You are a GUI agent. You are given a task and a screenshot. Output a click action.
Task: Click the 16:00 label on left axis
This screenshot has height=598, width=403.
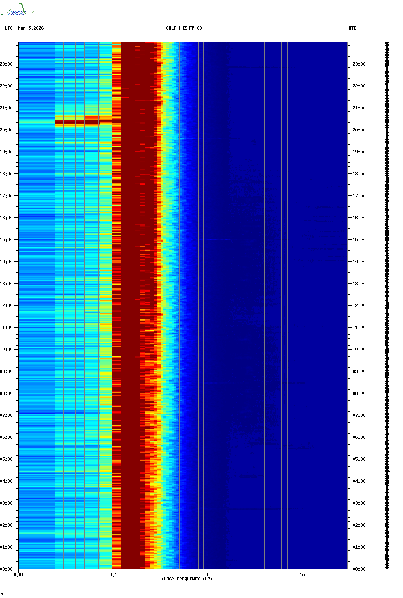pos(6,218)
